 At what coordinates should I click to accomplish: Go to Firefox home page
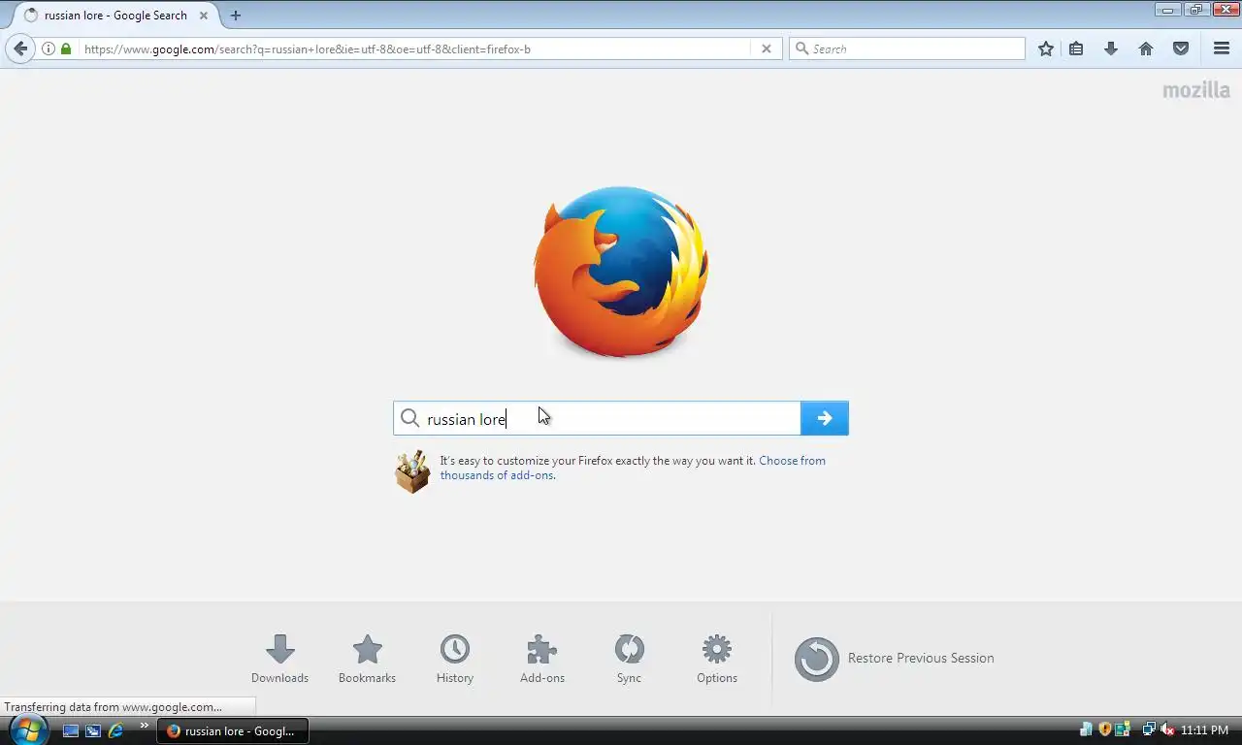pos(1146,49)
